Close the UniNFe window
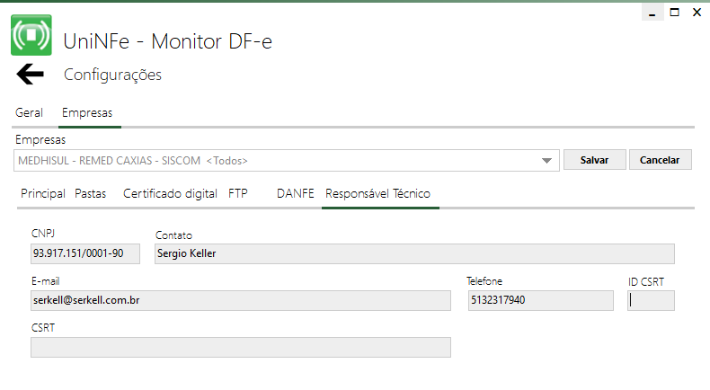 (x=697, y=13)
